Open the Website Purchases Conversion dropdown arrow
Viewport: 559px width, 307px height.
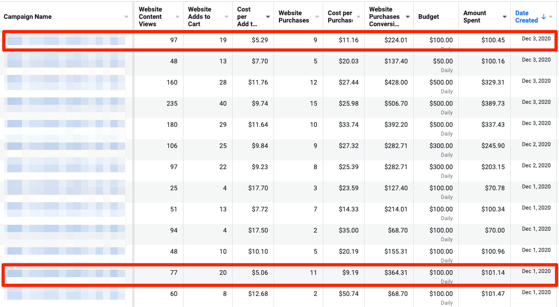click(x=408, y=17)
